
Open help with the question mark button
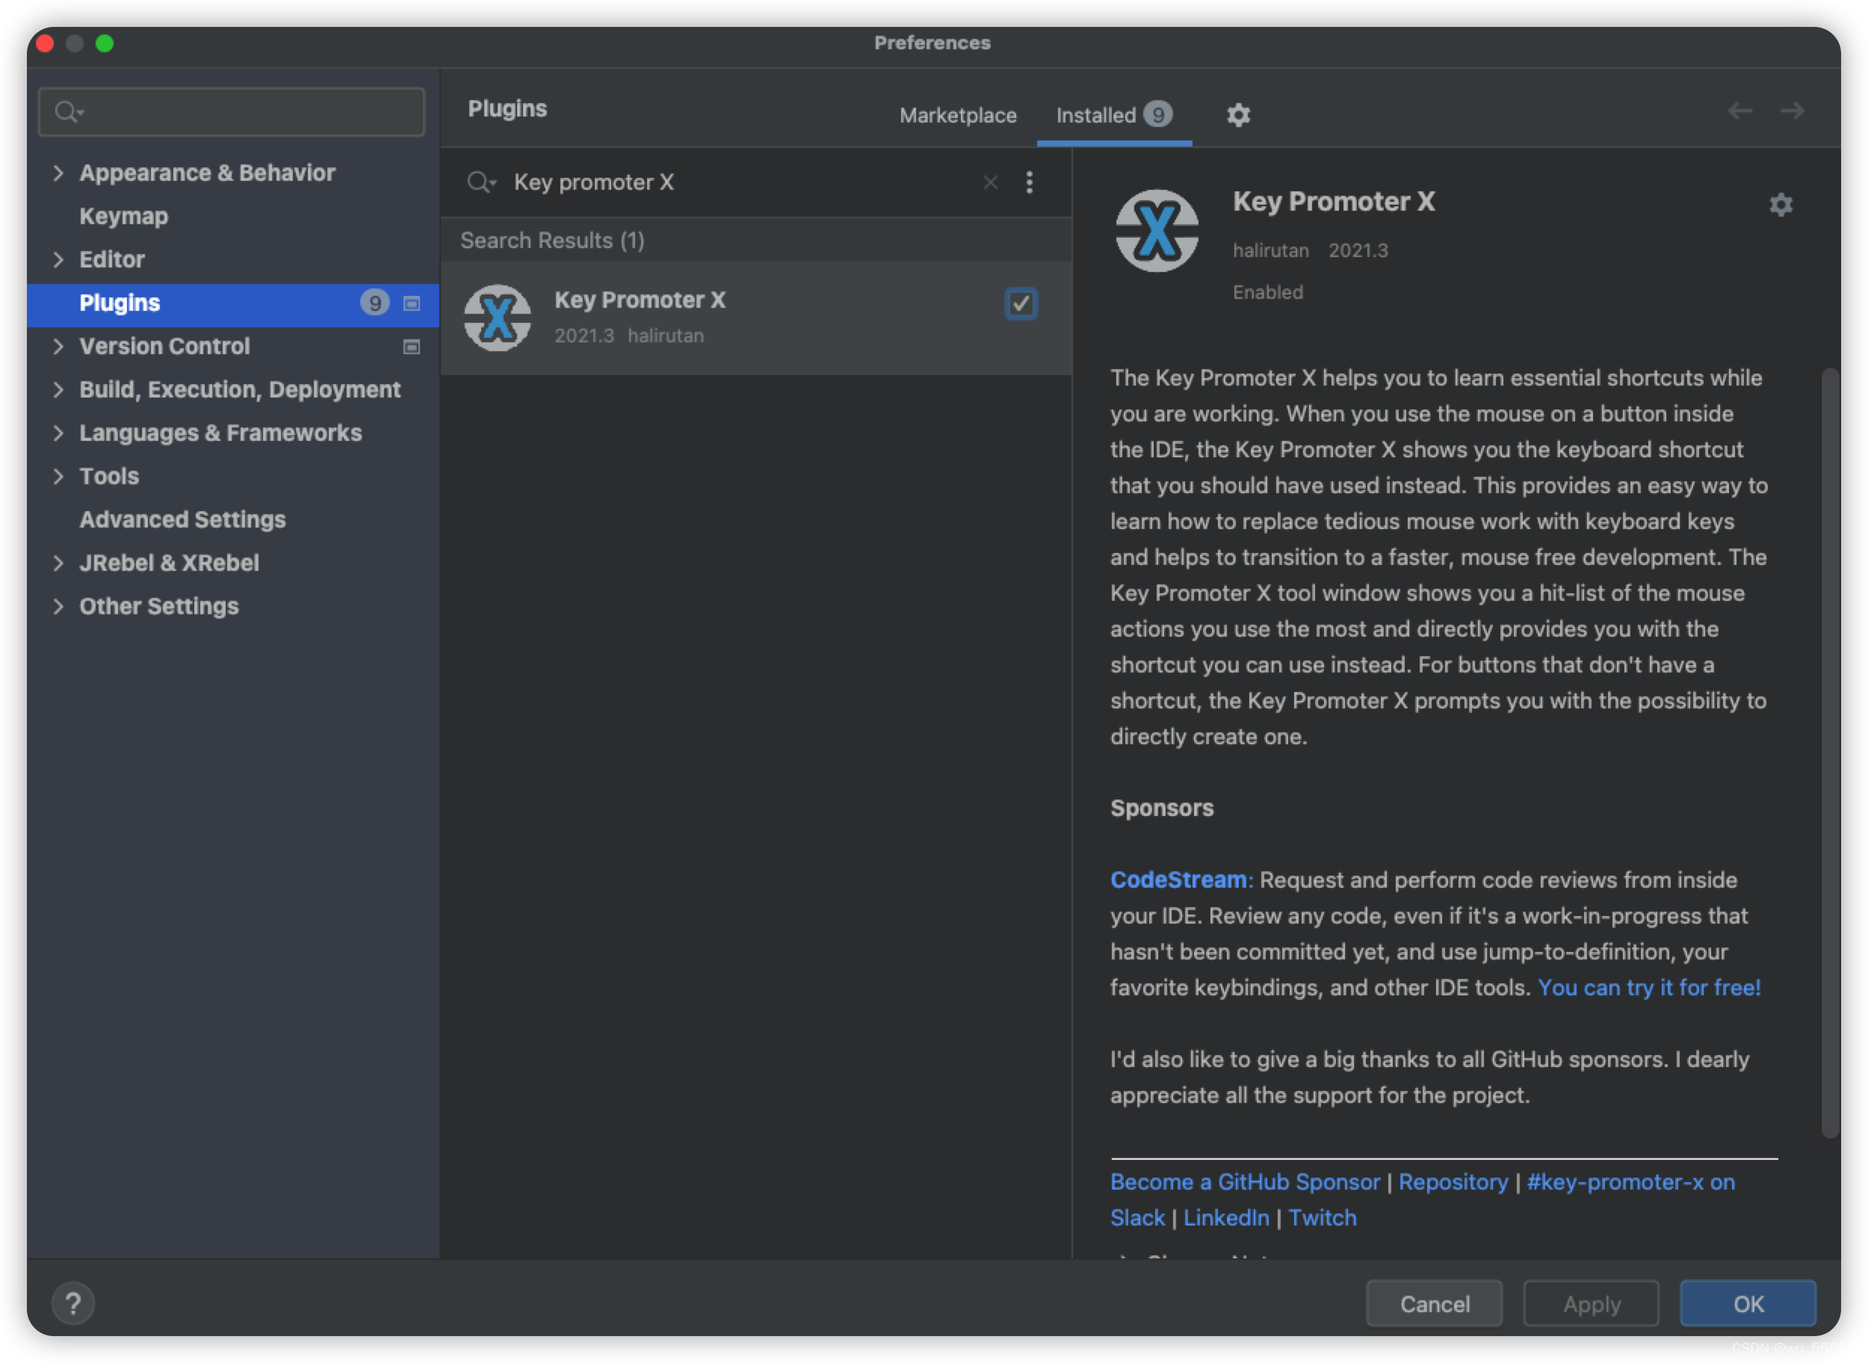pos(72,1304)
